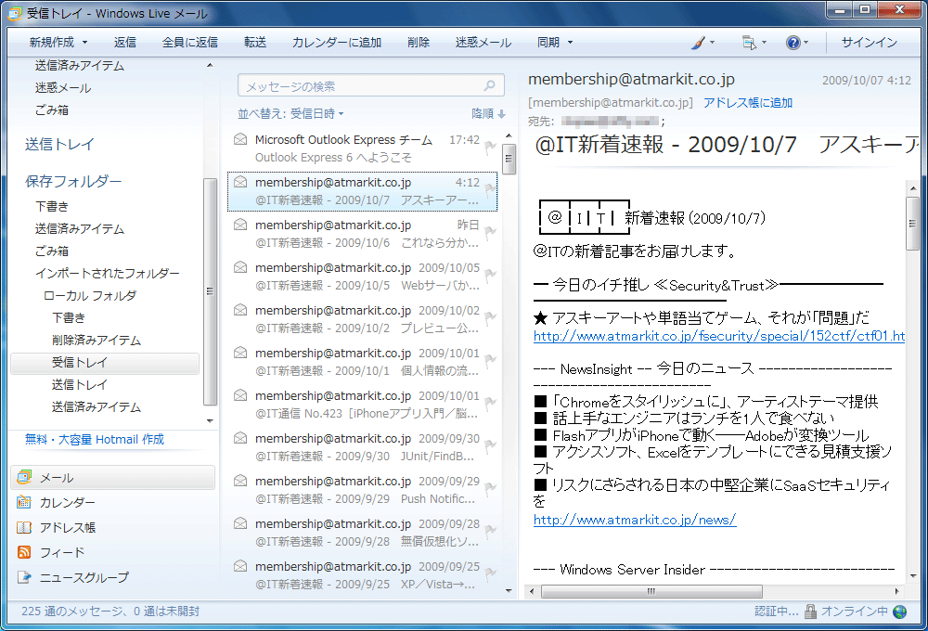Screen dimensions: 928x631
Task: Click reading pane scroll right arrow
Action: click(897, 591)
